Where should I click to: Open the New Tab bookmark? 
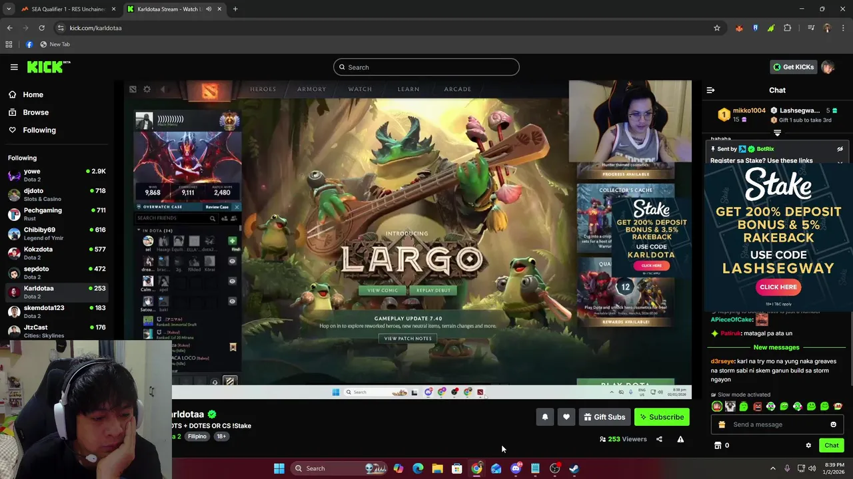pyautogui.click(x=55, y=45)
